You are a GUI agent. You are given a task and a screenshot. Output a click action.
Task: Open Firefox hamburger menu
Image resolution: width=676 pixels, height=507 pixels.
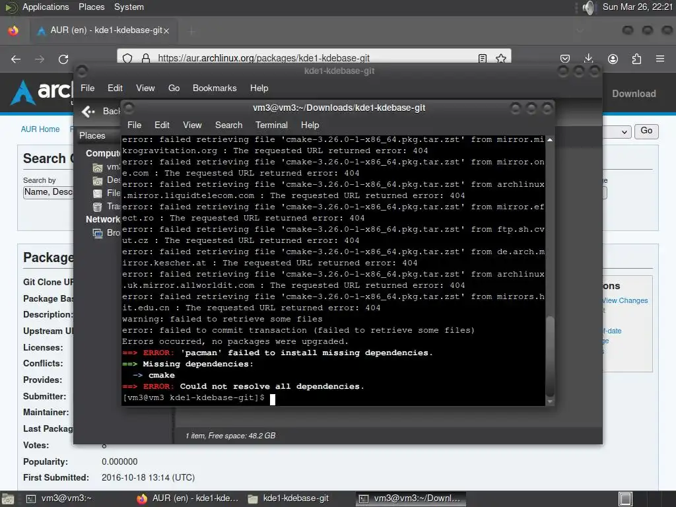tap(660, 59)
